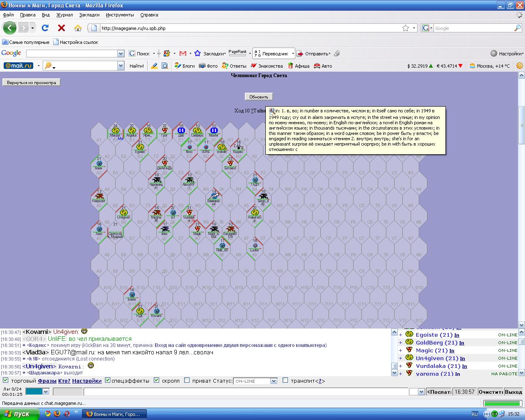The height and width of the screenshot is (420, 525).
Task: Select the Кодекс paw player on hex map
Action: [238, 146]
